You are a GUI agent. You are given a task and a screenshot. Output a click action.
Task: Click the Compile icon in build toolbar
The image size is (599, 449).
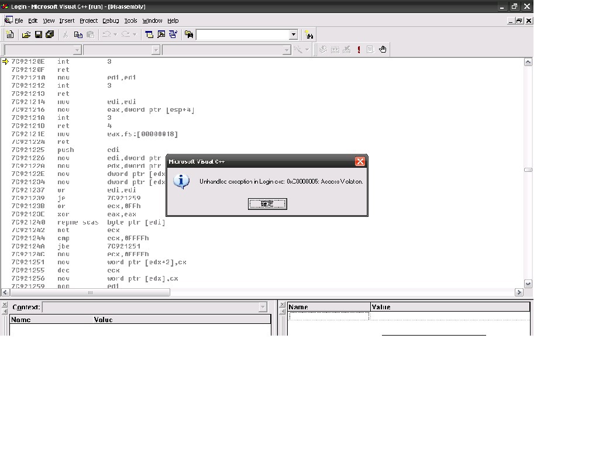[x=323, y=50]
